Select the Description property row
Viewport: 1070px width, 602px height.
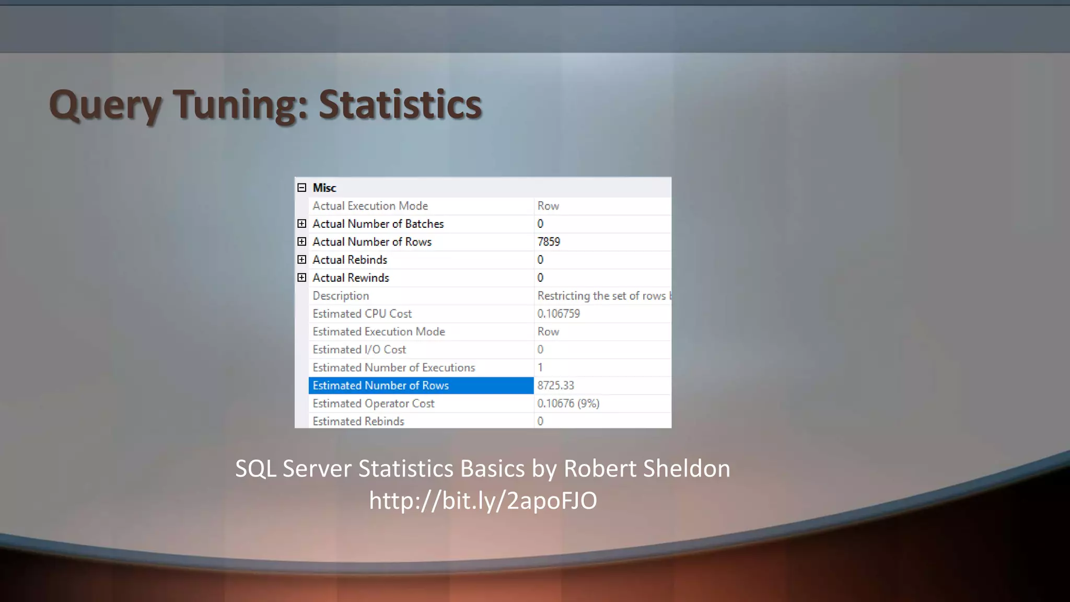(490, 296)
